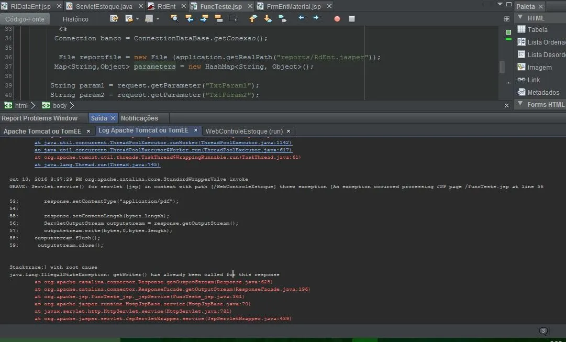Toggle Highlight Search in editor toolbar
The width and height of the screenshot is (566, 342).
218,18
